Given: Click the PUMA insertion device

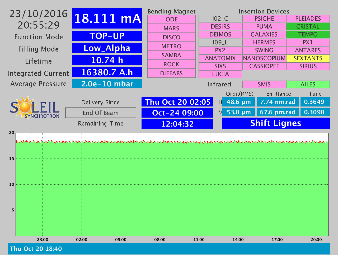Looking at the screenshot, I should point(264,27).
